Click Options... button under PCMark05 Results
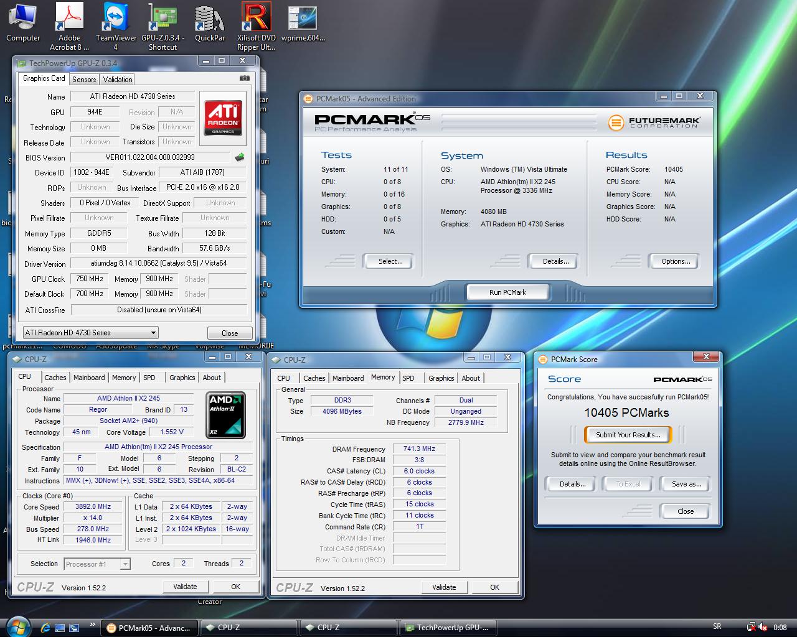Screen dimensions: 797x637 (676, 261)
